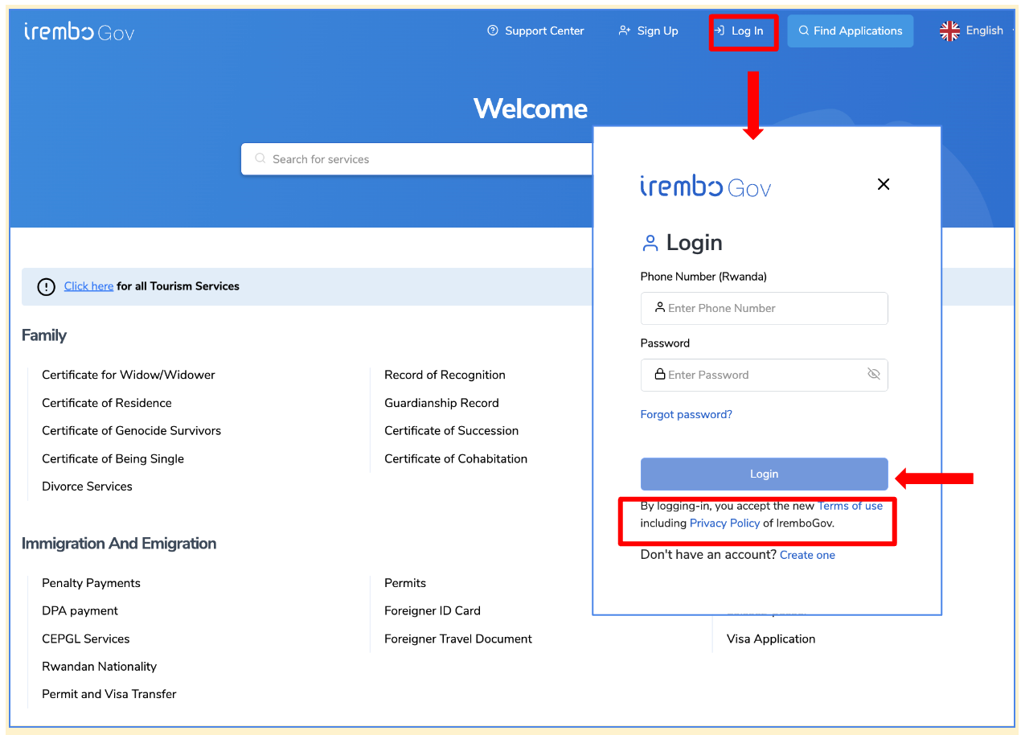Click the Sign Up person icon
This screenshot has height=735, width=1021.
624,31
